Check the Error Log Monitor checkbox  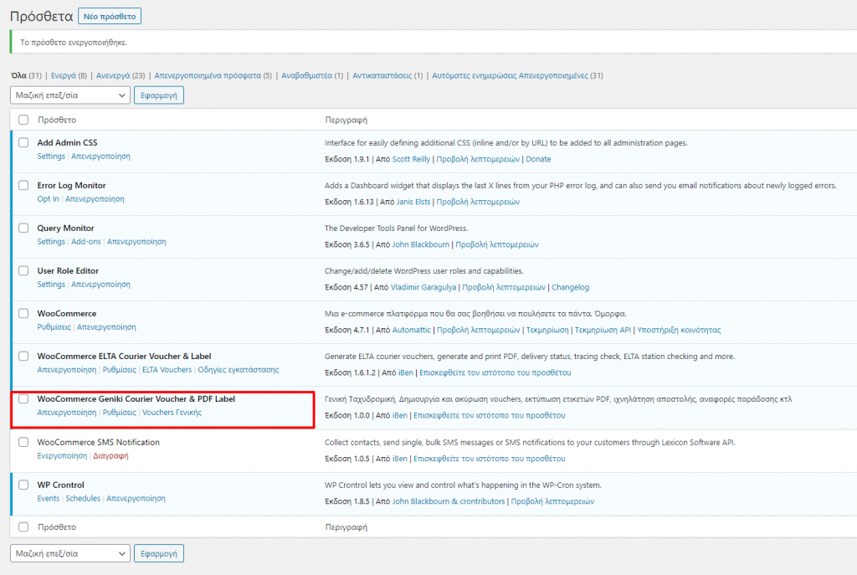(23, 185)
